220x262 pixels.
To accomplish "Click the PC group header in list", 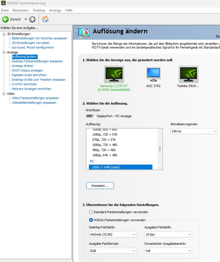I will (x=92, y=161).
